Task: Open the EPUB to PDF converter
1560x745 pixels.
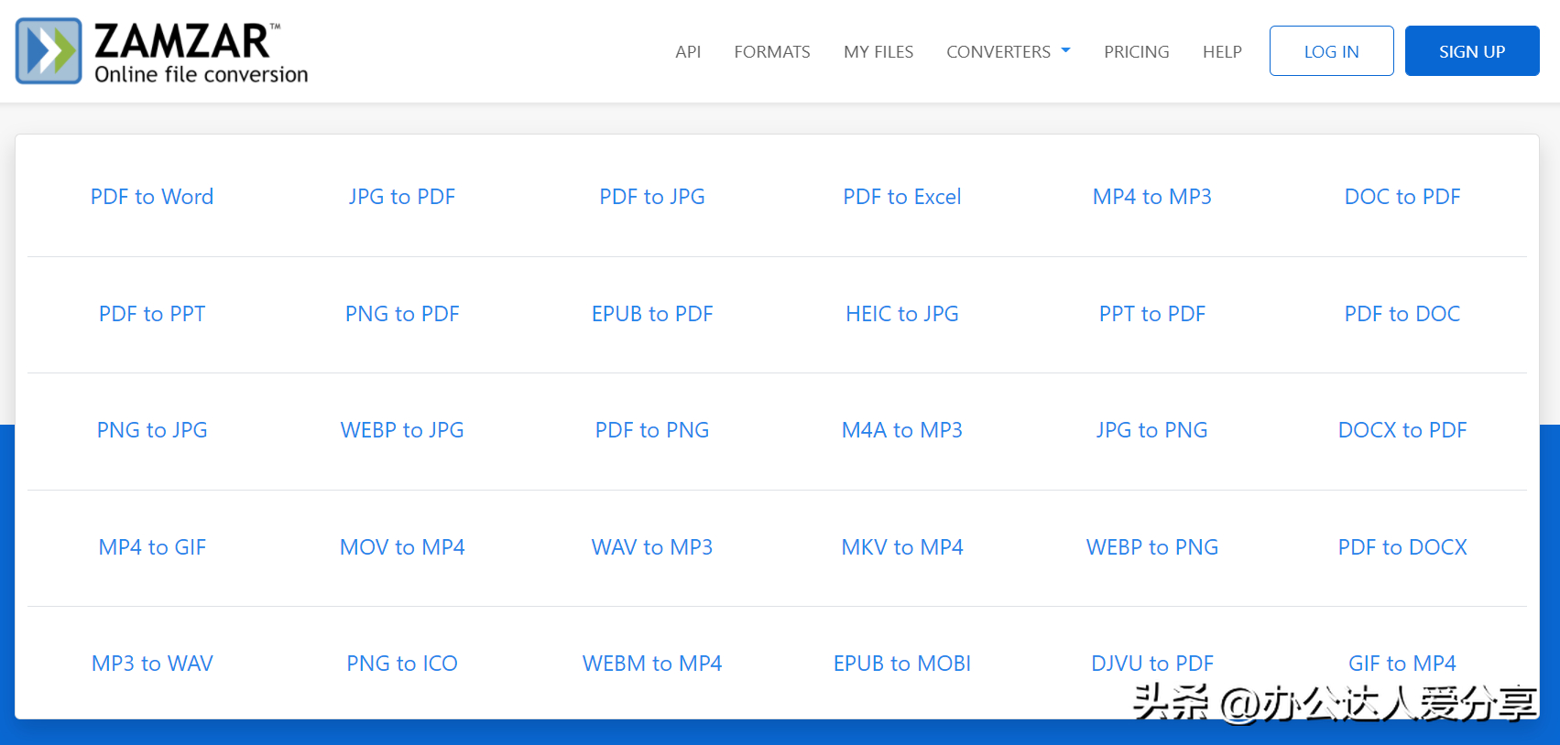Action: coord(652,314)
